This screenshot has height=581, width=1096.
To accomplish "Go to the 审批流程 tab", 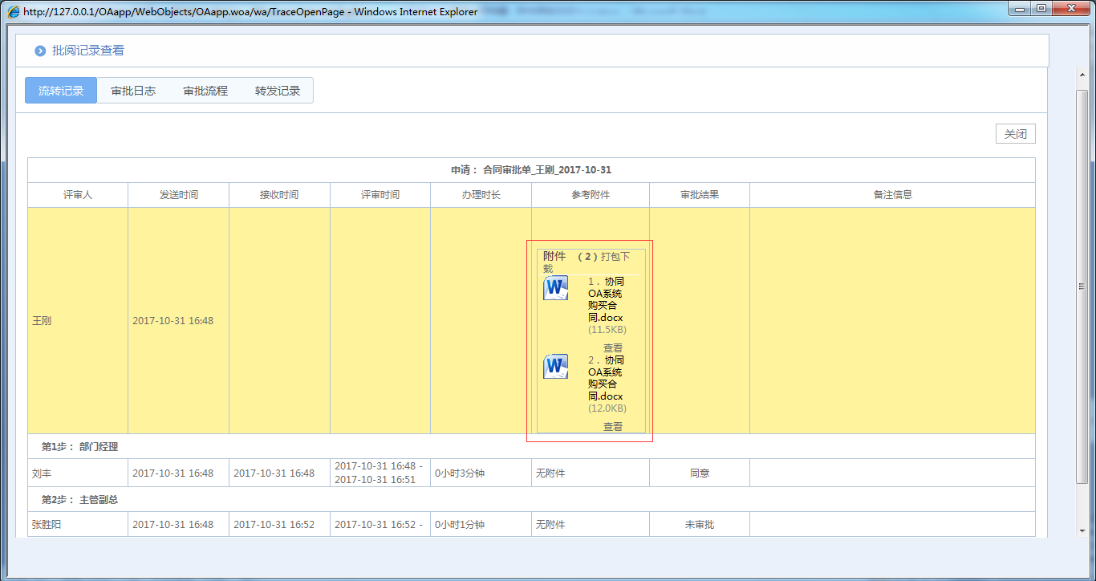I will 205,91.
